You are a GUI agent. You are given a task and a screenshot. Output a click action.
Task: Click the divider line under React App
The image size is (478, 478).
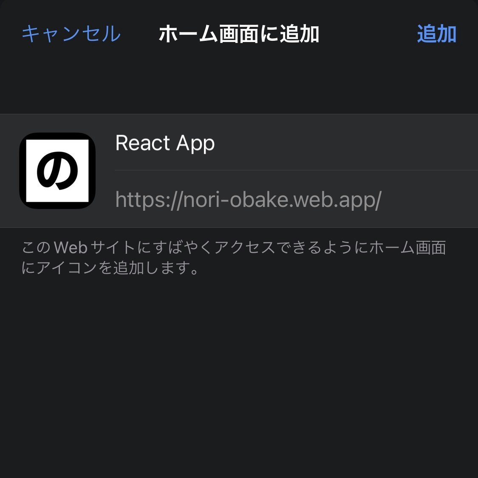[296, 170]
